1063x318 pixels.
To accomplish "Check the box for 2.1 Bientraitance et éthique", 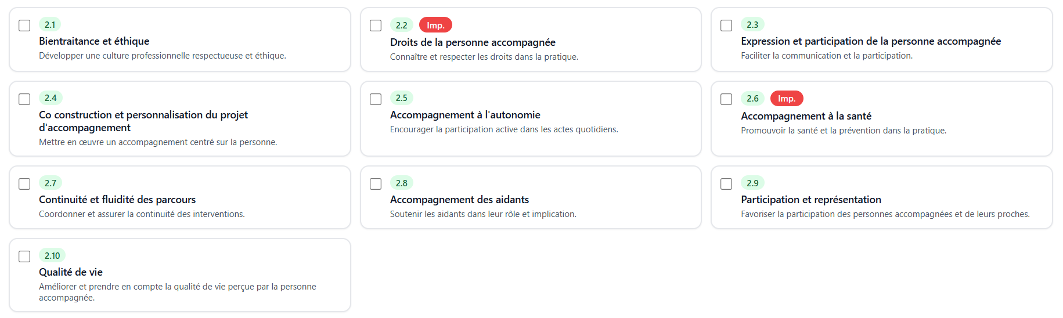I will 24,26.
